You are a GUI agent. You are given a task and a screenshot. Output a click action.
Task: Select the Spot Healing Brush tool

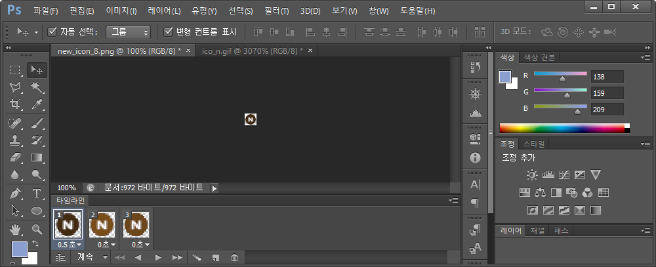pyautogui.click(x=16, y=123)
